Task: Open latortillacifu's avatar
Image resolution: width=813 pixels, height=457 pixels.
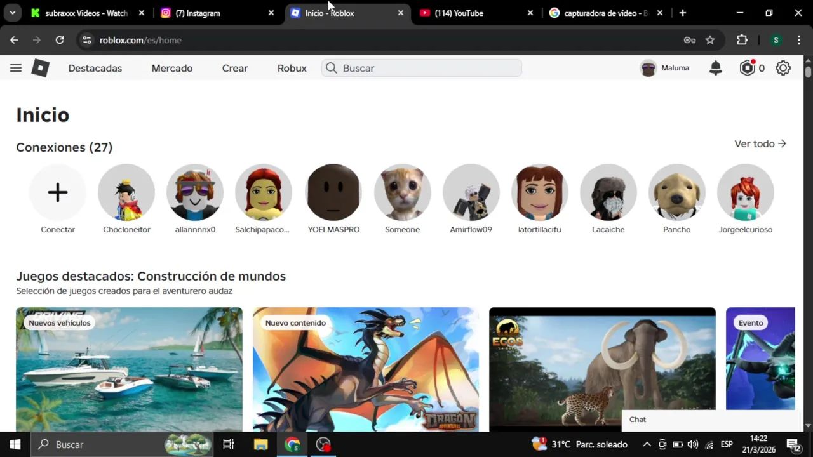Action: tap(540, 192)
